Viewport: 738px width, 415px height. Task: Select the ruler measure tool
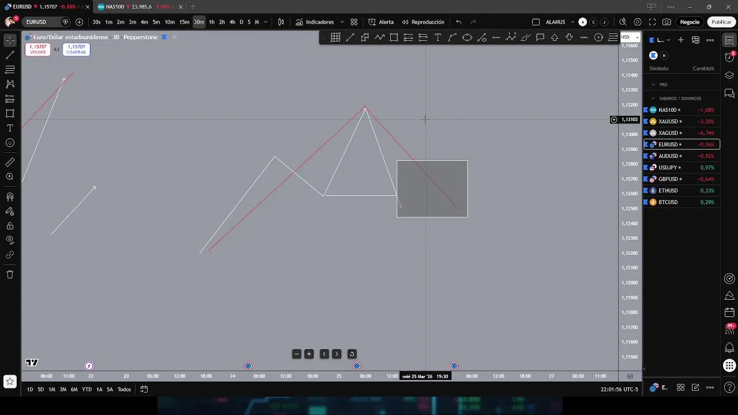pos(10,163)
